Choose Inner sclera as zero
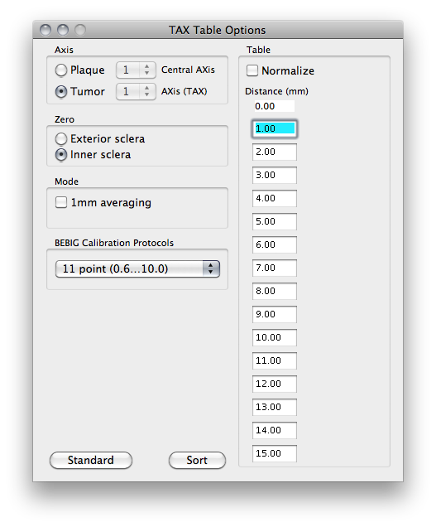The image size is (436, 527). (x=61, y=155)
